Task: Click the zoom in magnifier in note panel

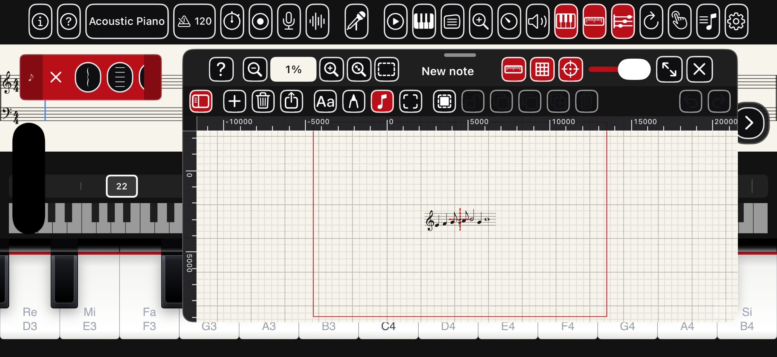Action: click(331, 69)
